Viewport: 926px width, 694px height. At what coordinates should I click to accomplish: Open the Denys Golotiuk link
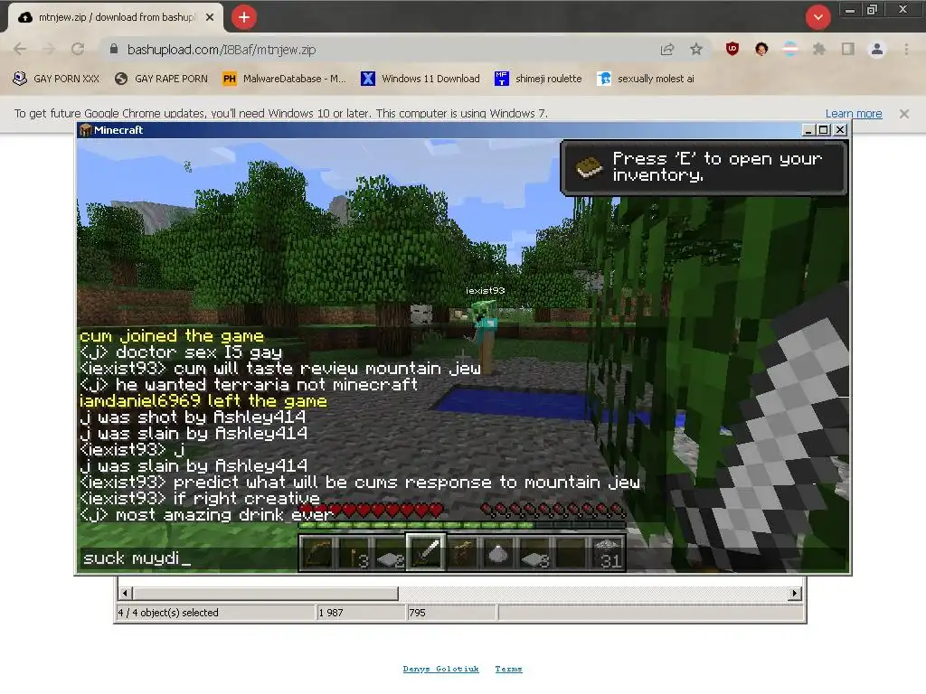[440, 669]
